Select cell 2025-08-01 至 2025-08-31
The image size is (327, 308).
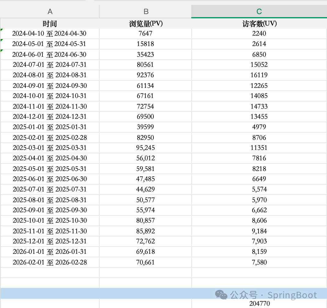50,200
